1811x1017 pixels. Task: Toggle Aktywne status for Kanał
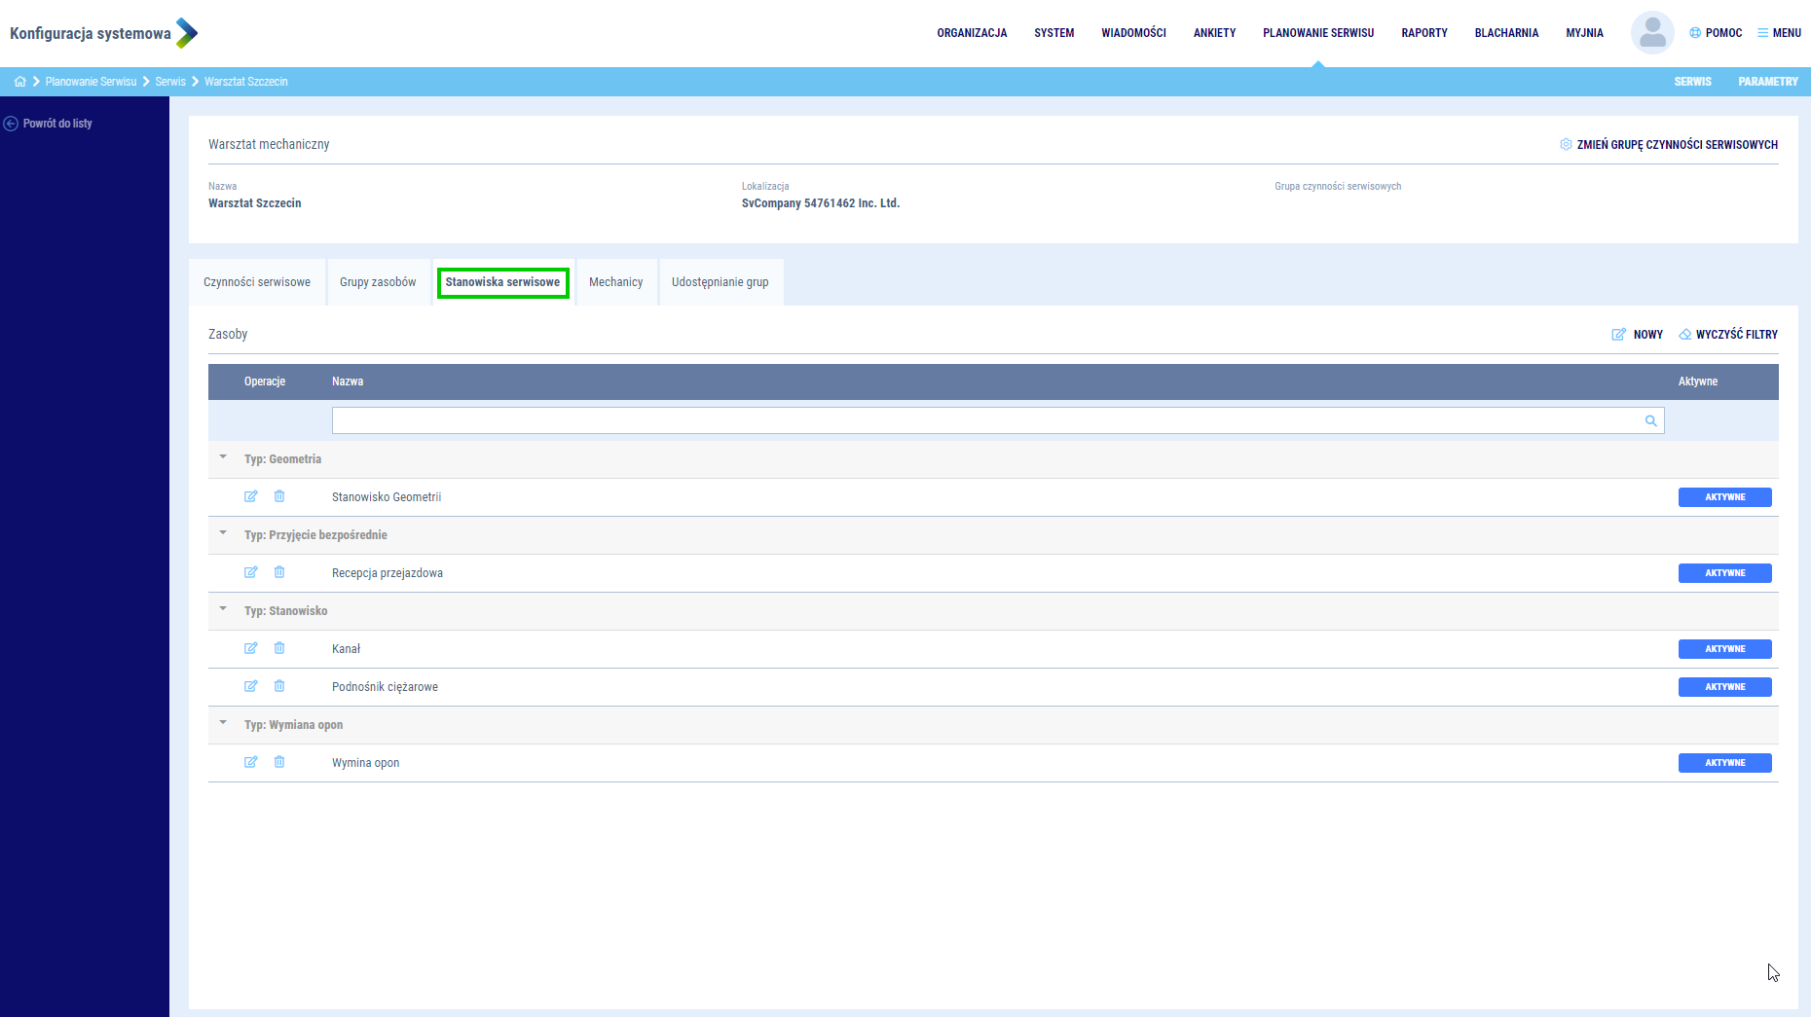(1724, 649)
